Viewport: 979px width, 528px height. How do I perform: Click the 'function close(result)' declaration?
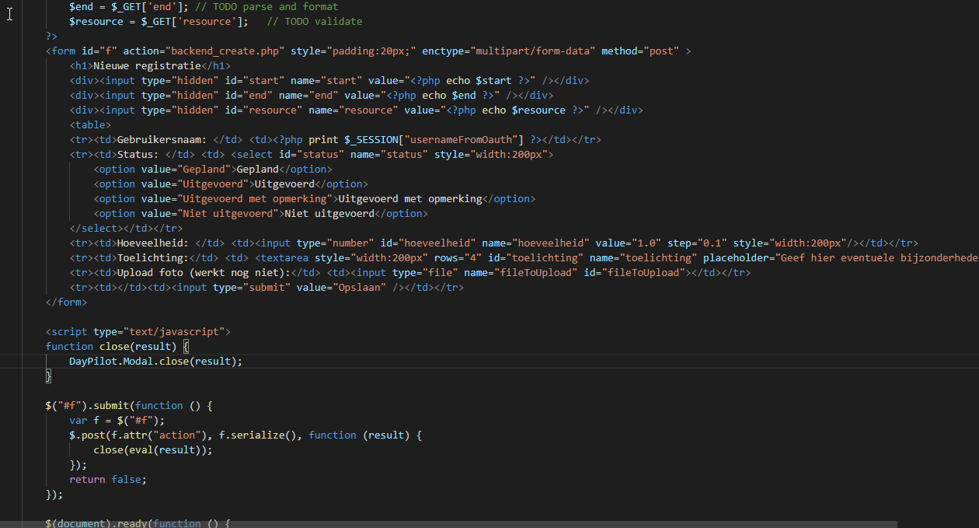[111, 346]
